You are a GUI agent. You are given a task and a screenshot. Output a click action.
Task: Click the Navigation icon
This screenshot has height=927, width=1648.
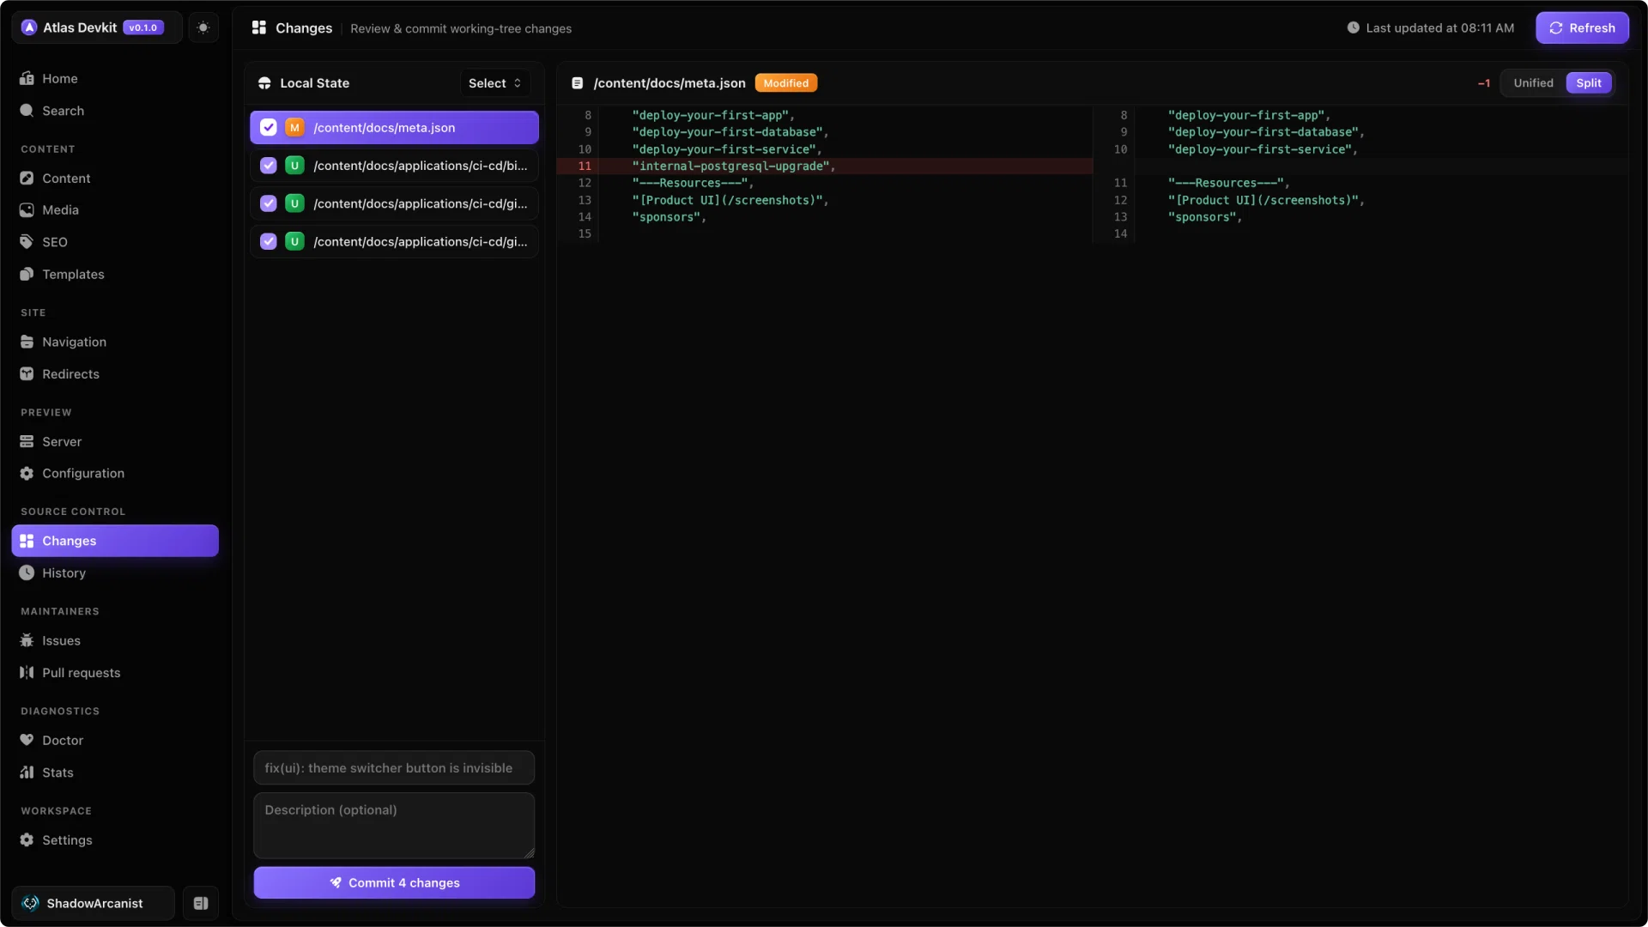(x=27, y=342)
